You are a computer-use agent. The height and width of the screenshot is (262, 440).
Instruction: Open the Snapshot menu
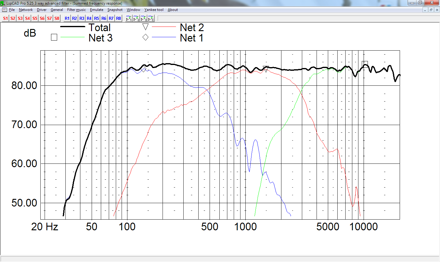coord(115,10)
